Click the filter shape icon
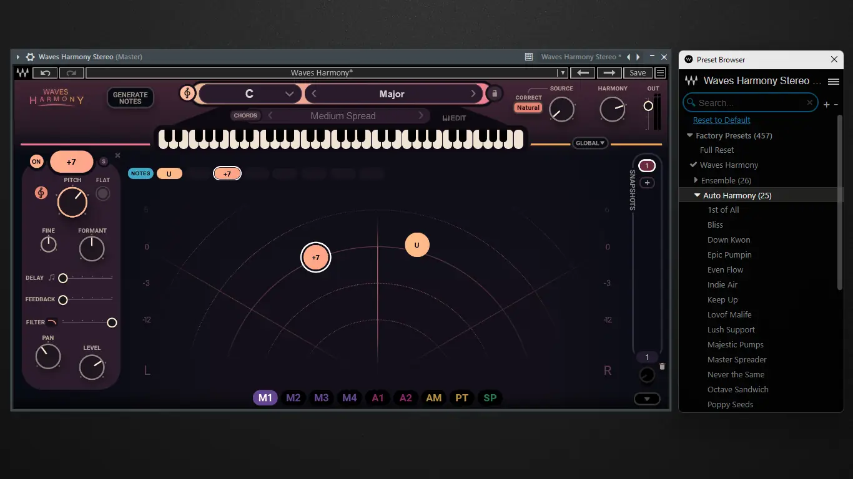This screenshot has width=853, height=479. [52, 322]
